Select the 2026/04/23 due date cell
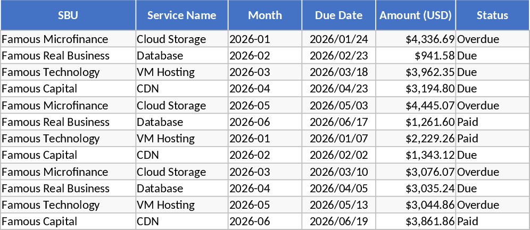The width and height of the screenshot is (530, 230). [x=339, y=89]
